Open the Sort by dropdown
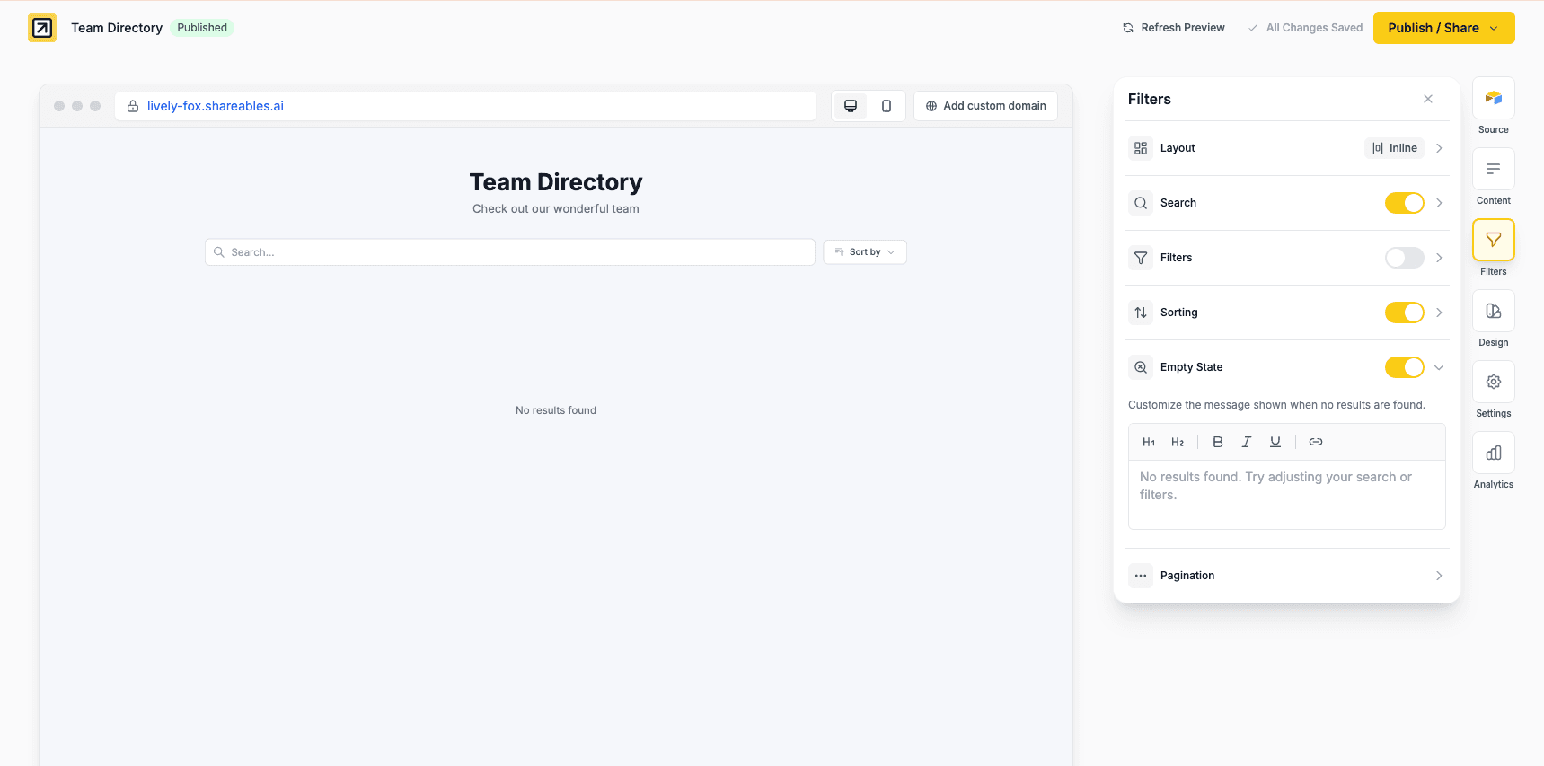This screenshot has width=1544, height=766. pos(864,252)
